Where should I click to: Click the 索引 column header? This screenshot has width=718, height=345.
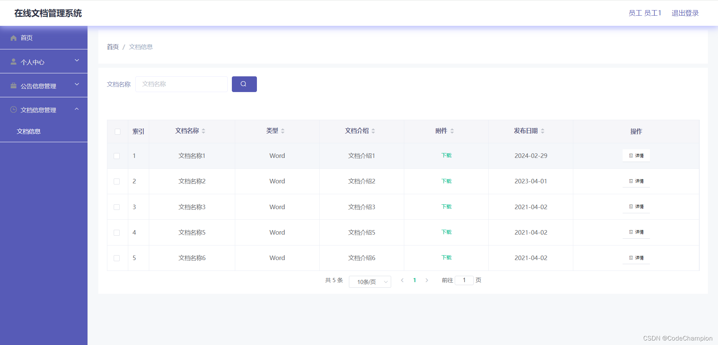pyautogui.click(x=138, y=132)
